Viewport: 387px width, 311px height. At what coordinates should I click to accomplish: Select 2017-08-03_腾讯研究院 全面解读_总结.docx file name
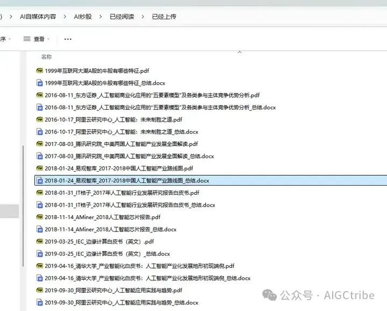click(x=130, y=156)
